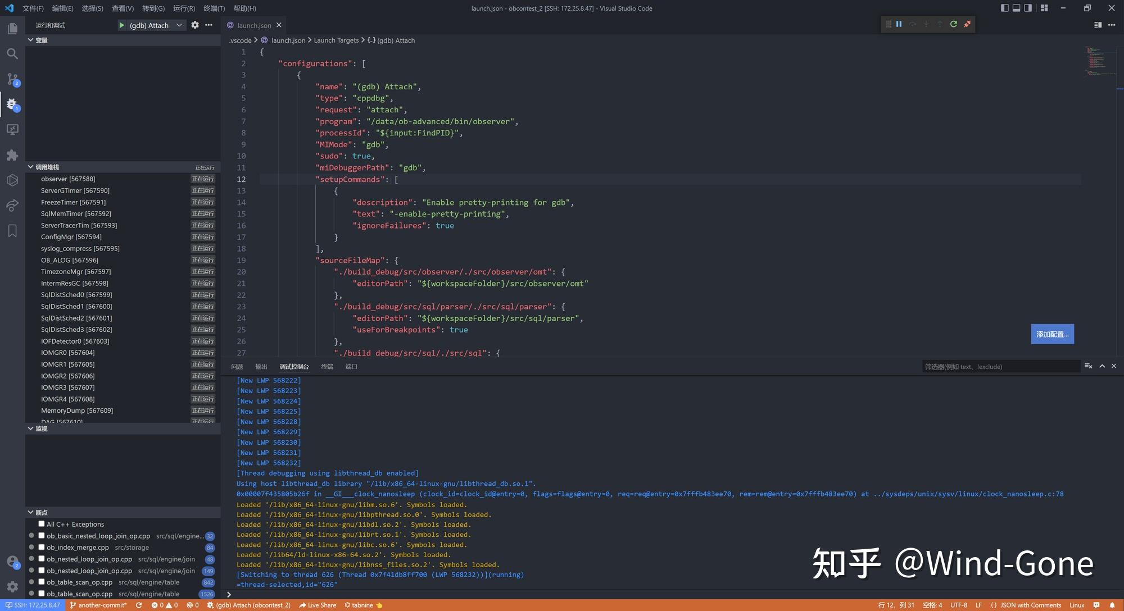Open launch.json via gear icon
The height and width of the screenshot is (611, 1124).
195,25
